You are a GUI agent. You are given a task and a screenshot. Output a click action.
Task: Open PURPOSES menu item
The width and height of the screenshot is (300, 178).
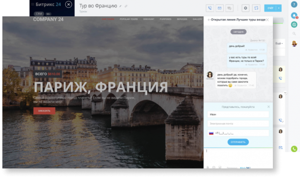(x=165, y=19)
